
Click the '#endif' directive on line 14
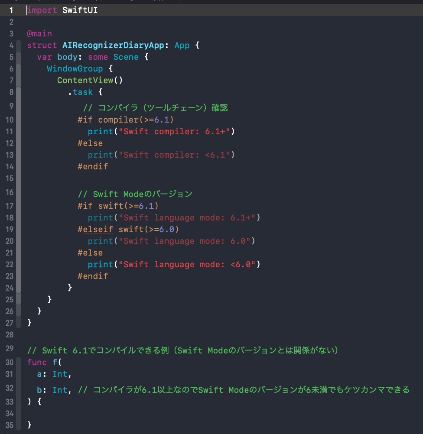[x=92, y=167]
